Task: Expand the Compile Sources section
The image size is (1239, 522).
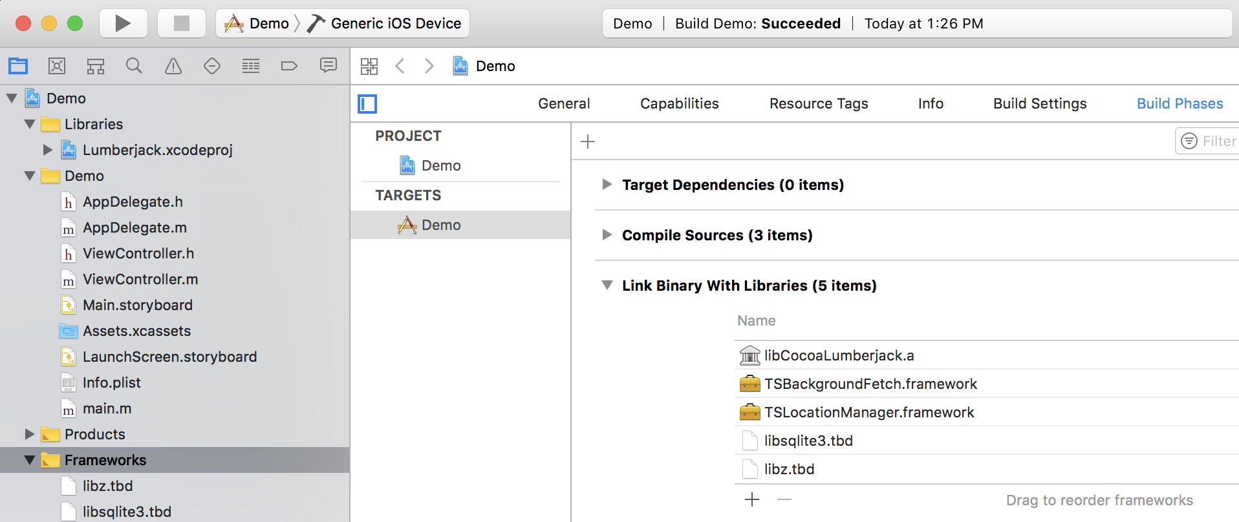Action: tap(607, 235)
